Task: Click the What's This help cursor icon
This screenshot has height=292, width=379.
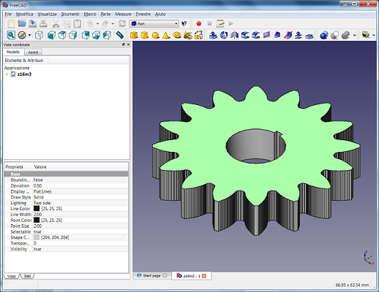Action: coord(184,23)
